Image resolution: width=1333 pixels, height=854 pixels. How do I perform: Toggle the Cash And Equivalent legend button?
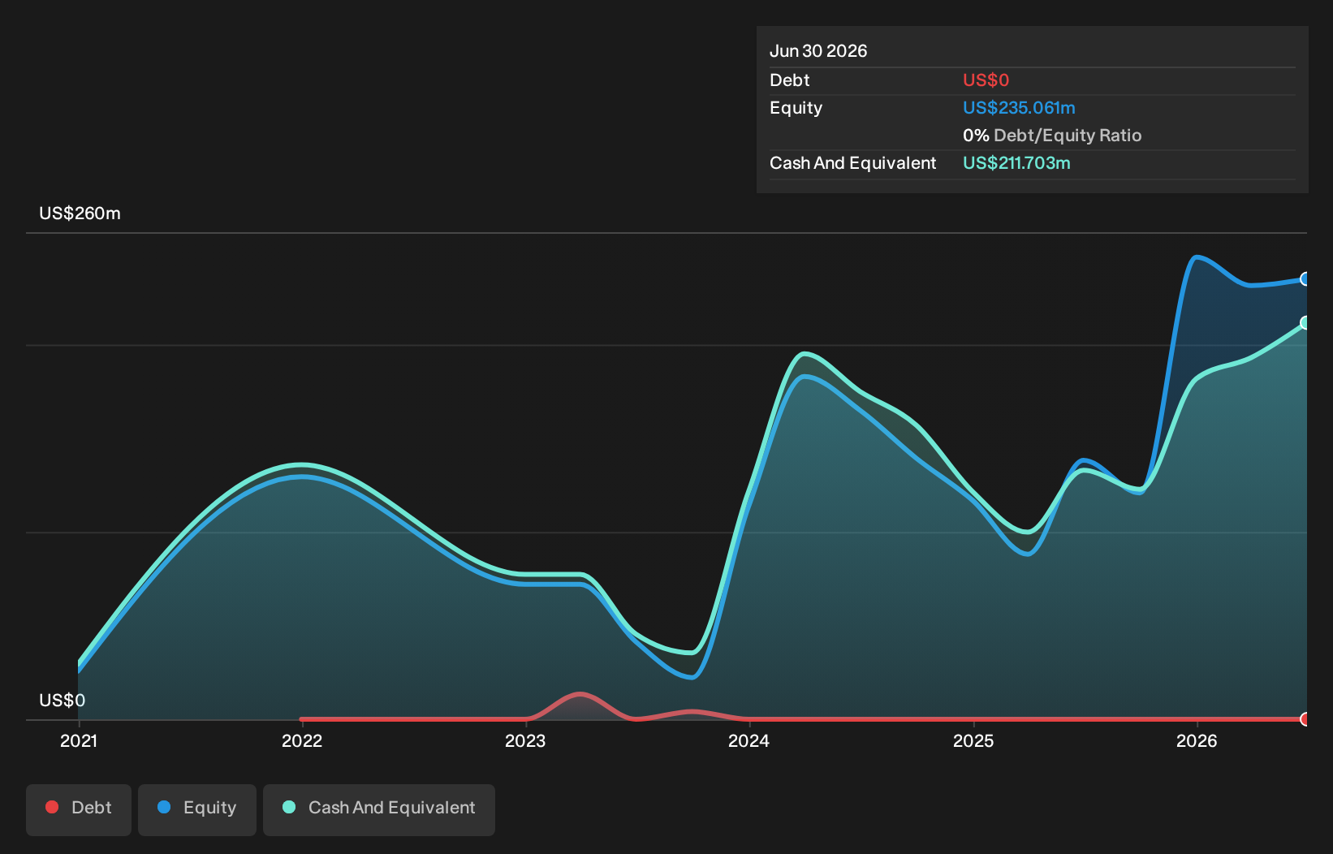[x=379, y=809]
